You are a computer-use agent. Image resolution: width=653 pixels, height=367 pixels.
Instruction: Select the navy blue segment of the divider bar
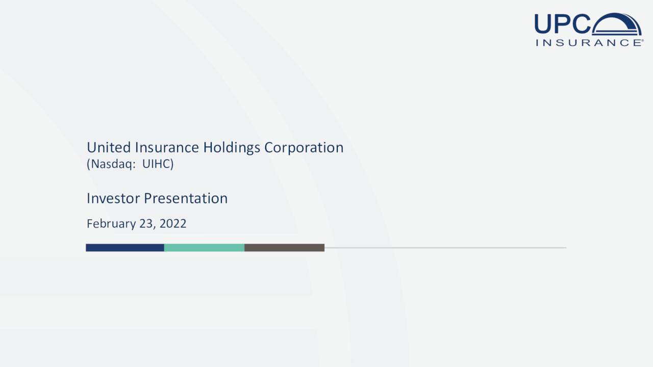click(x=124, y=247)
